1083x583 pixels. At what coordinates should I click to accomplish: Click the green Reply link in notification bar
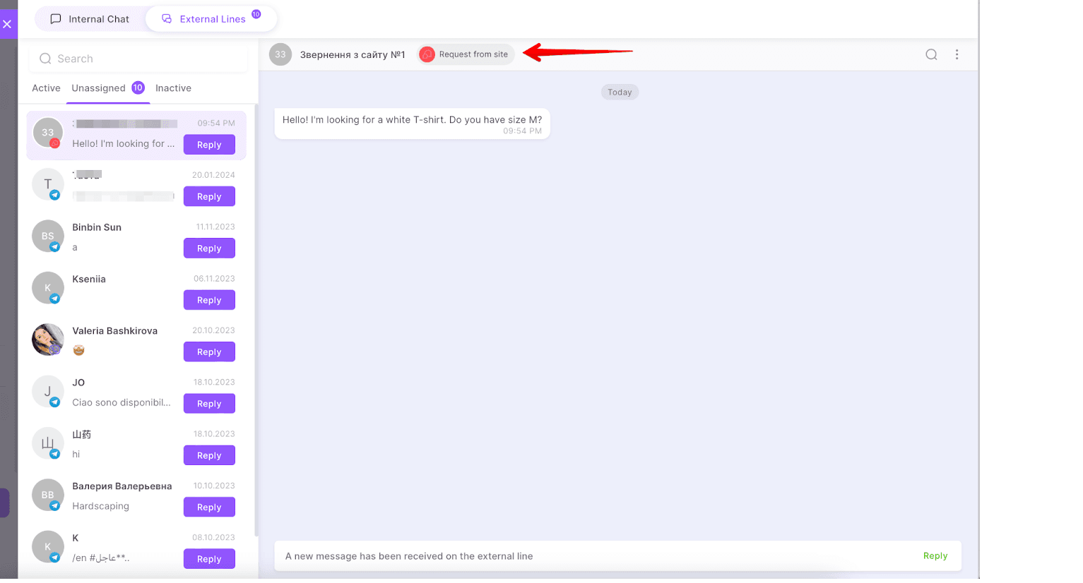[935, 556]
